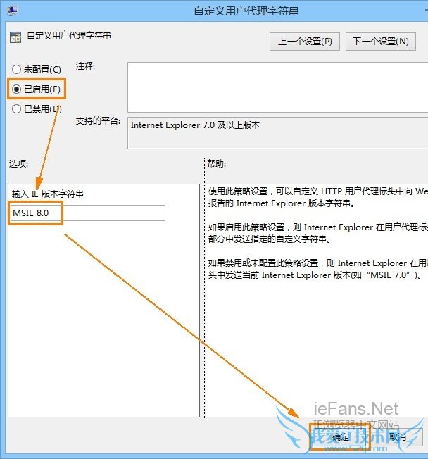
Task: Click the 注释: label
Action: tap(85, 66)
